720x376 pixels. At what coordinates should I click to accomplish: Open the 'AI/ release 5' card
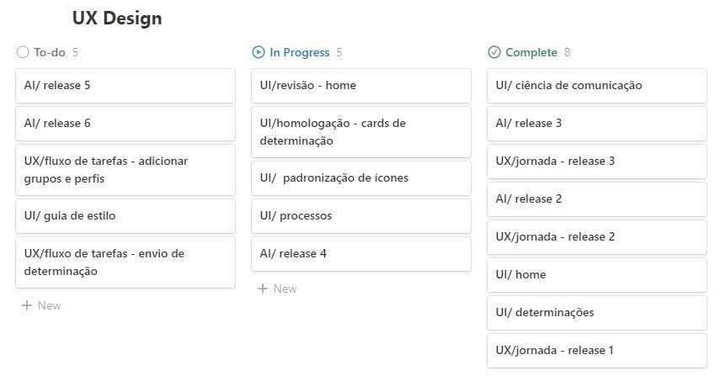point(125,86)
